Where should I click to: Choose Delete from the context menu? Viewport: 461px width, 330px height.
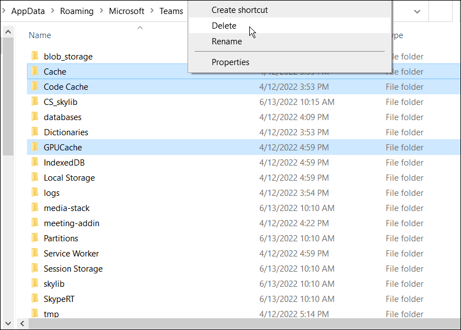(290, 26)
